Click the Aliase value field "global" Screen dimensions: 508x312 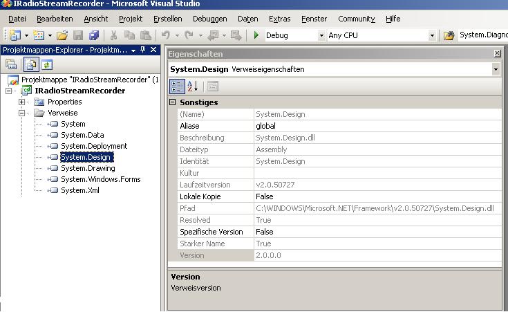[377, 126]
